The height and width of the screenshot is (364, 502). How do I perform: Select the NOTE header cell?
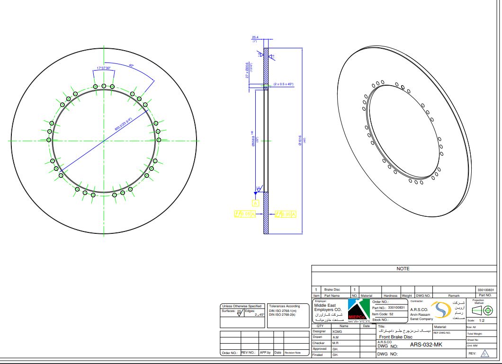403,268
